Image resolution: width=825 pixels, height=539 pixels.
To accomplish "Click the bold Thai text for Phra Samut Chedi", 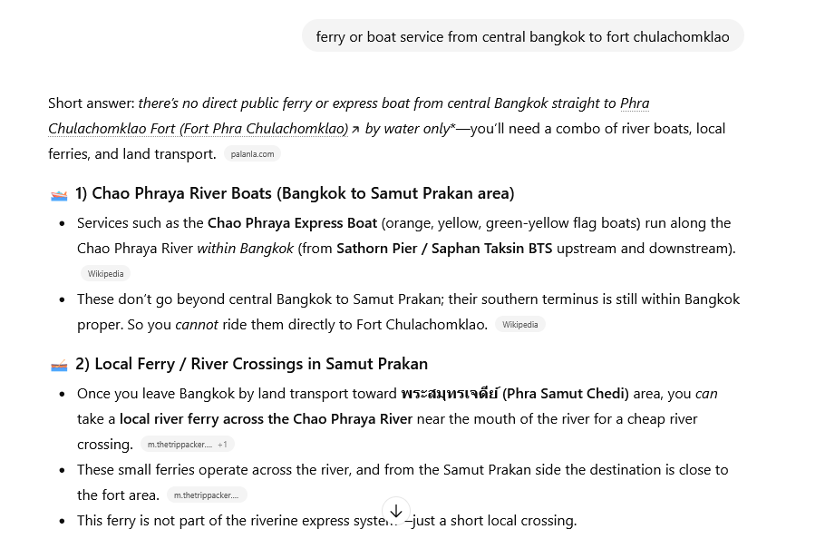I will click(450, 394).
